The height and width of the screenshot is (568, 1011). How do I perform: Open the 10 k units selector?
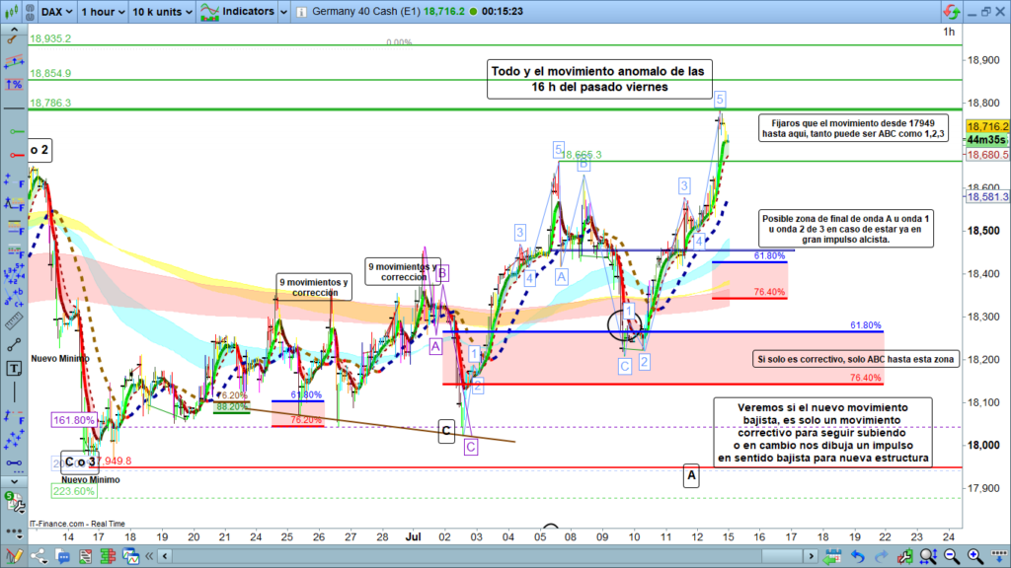point(161,11)
